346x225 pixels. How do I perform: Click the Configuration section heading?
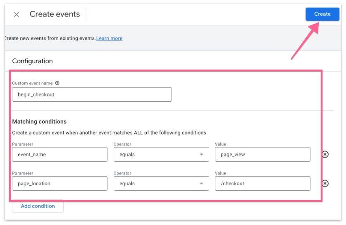pos(33,61)
